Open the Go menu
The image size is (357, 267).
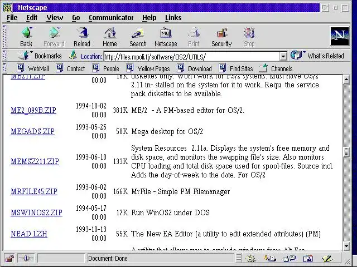tap(76, 18)
